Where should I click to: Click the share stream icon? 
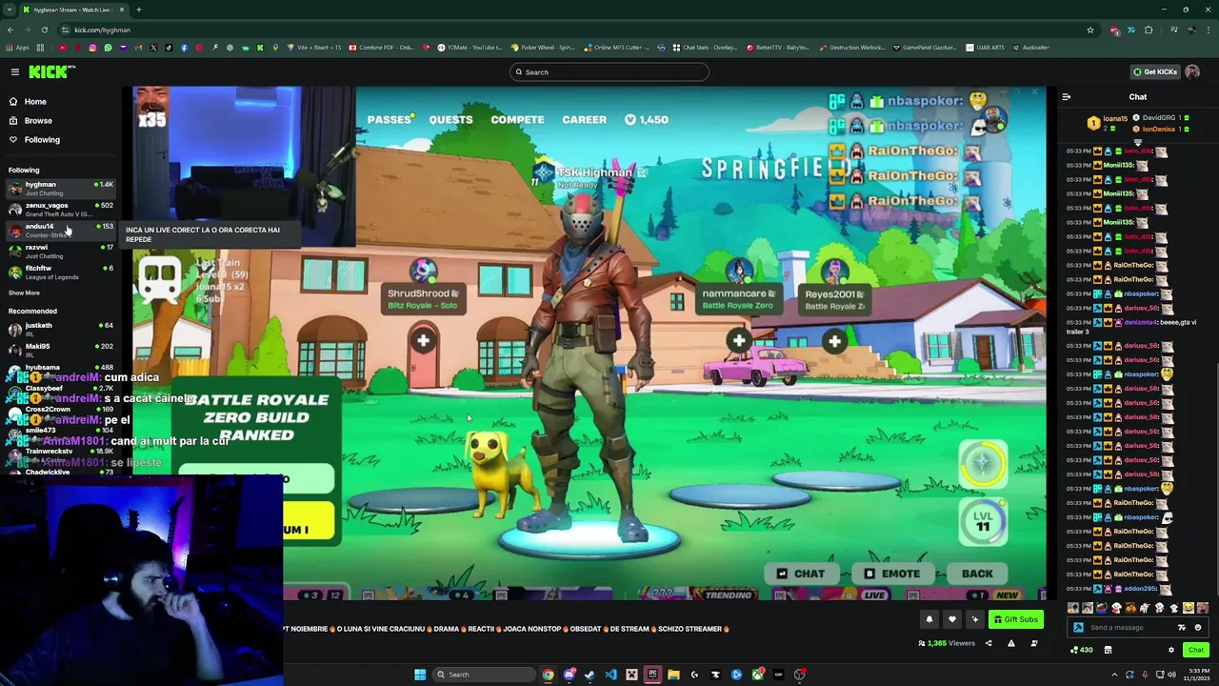coord(989,643)
